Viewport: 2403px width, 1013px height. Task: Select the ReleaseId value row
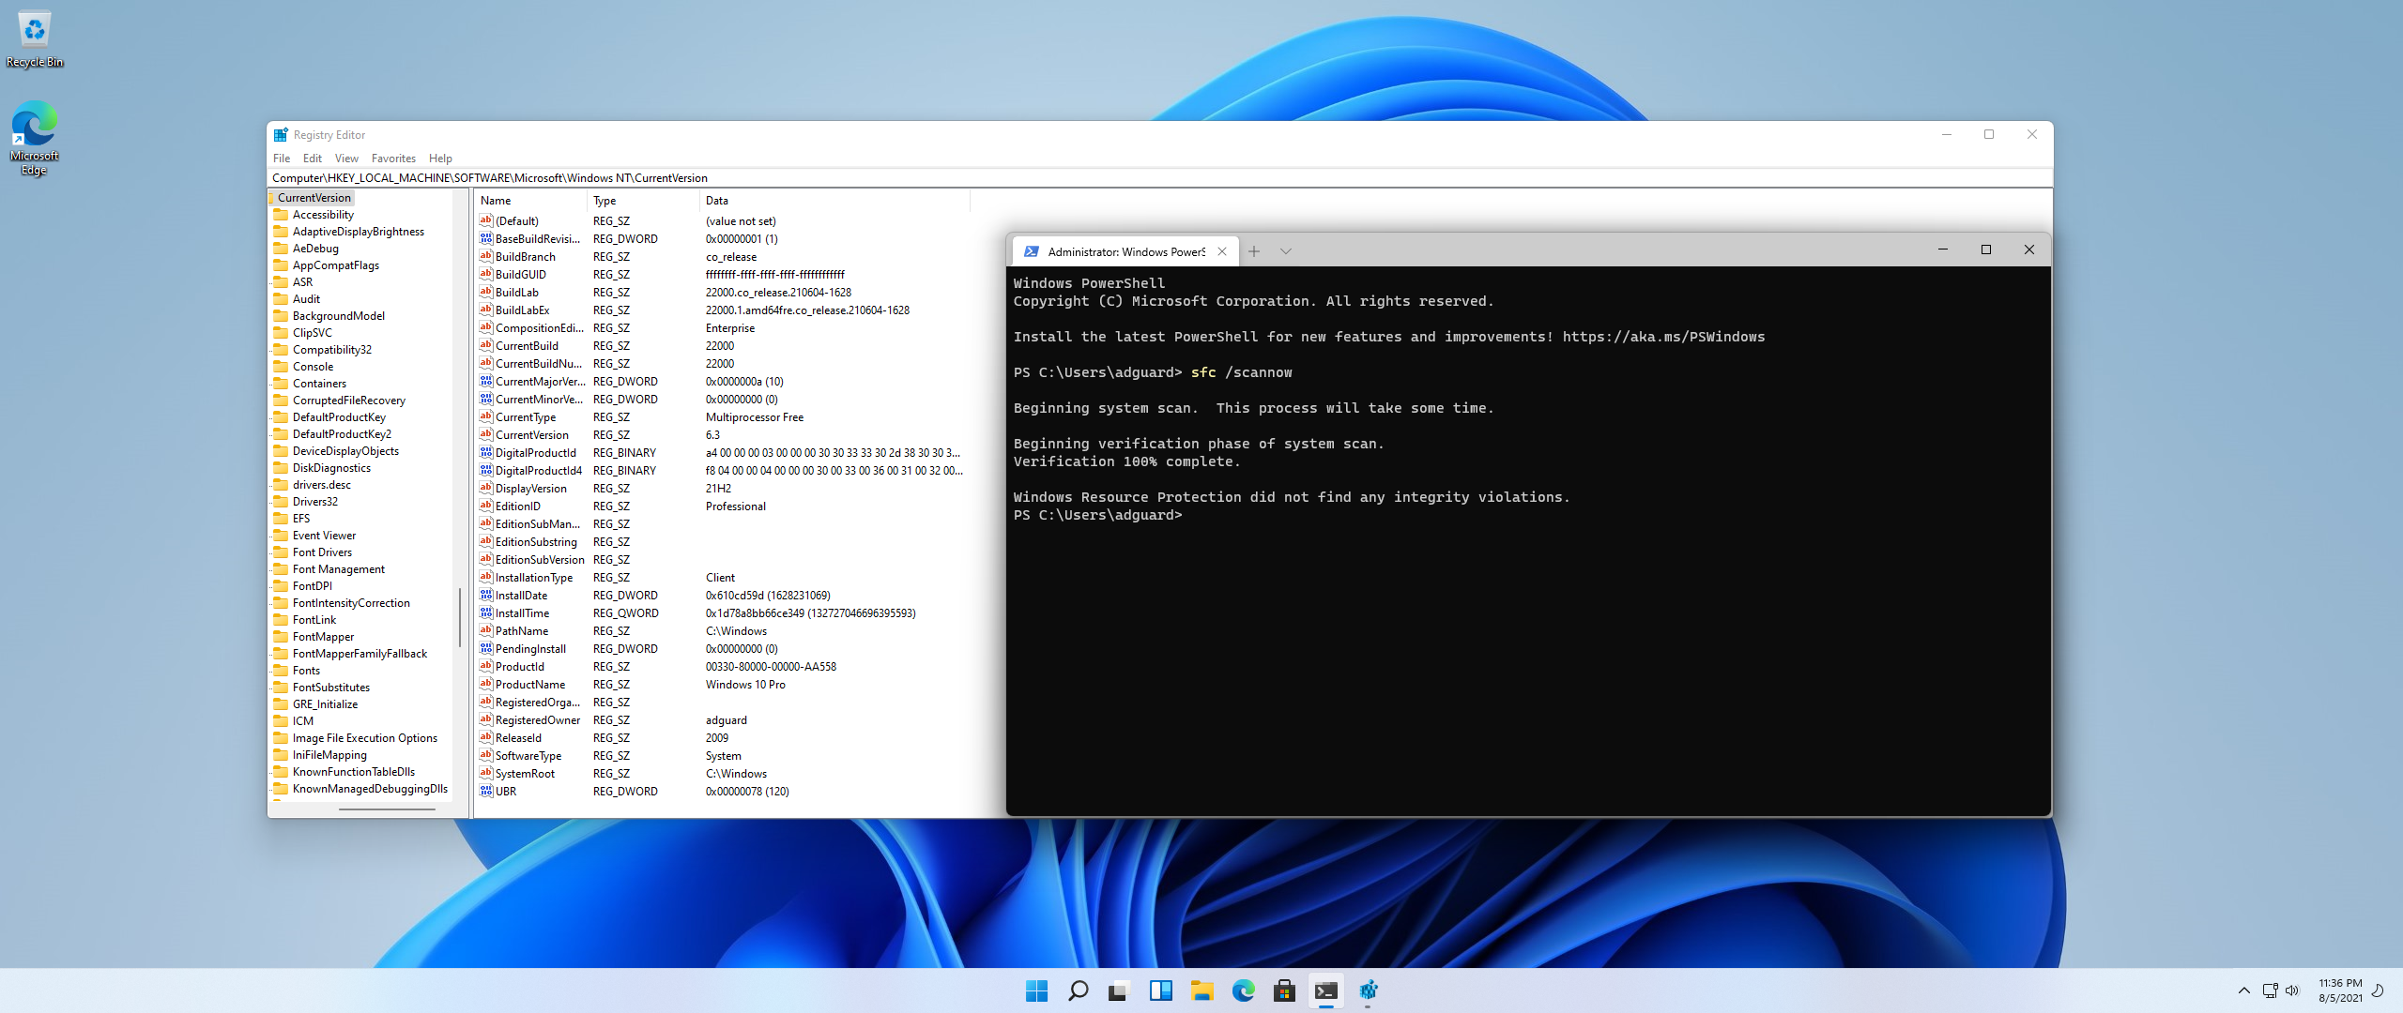(722, 738)
